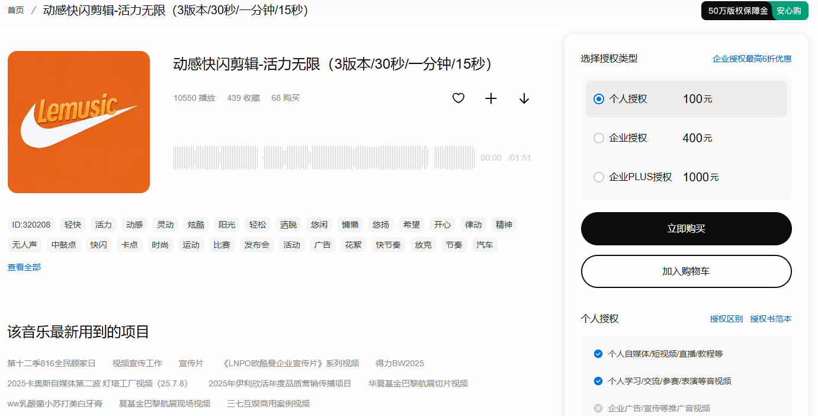Click the heart favorite icon
The width and height of the screenshot is (818, 416).
(x=458, y=98)
